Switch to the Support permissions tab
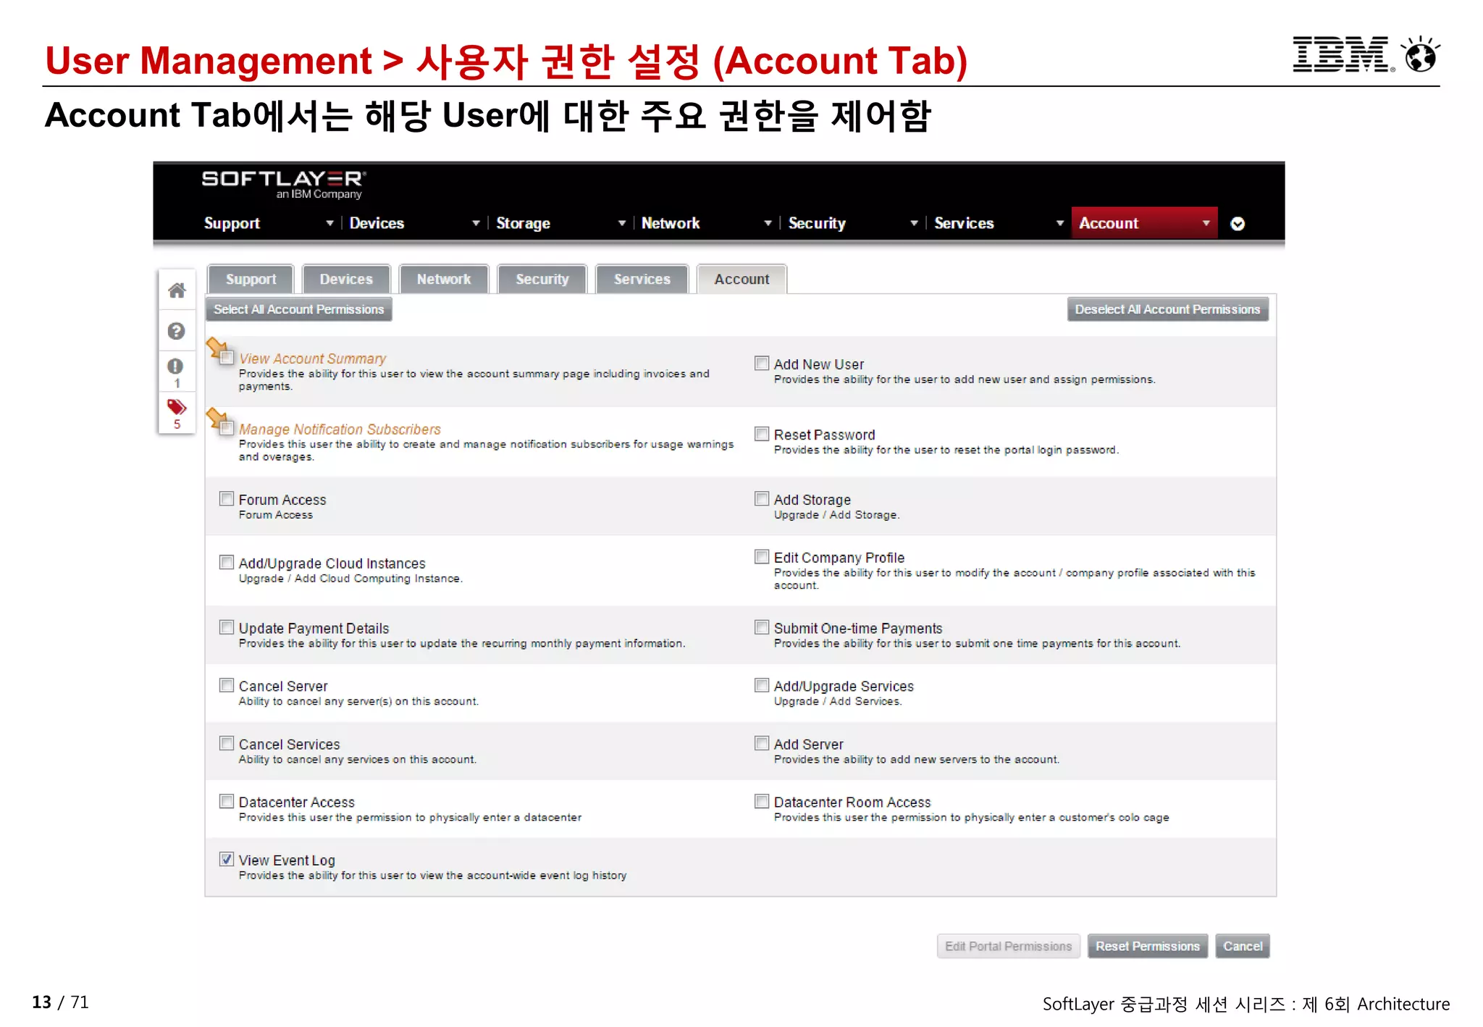 click(x=251, y=279)
